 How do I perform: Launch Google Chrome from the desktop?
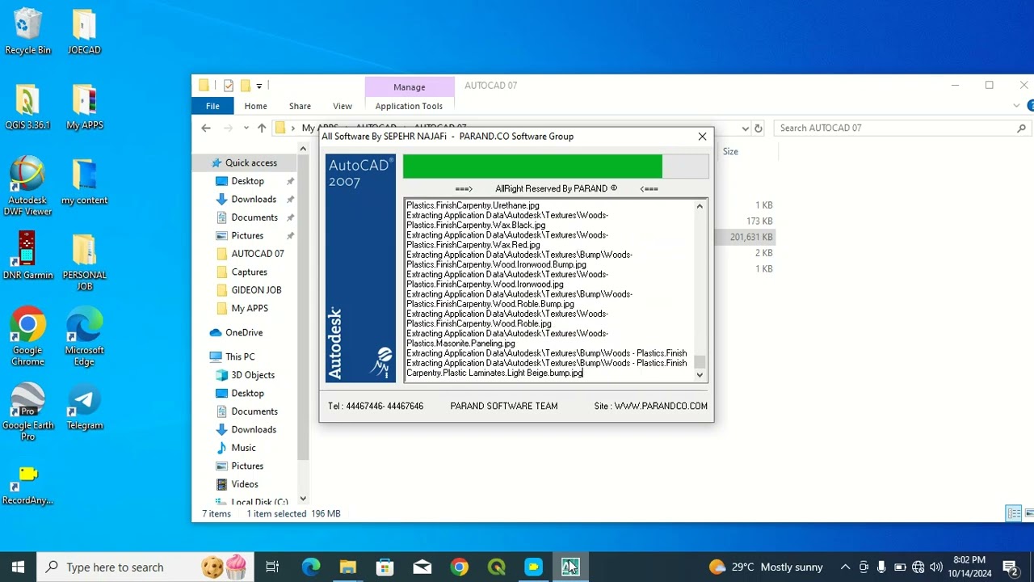point(27,336)
